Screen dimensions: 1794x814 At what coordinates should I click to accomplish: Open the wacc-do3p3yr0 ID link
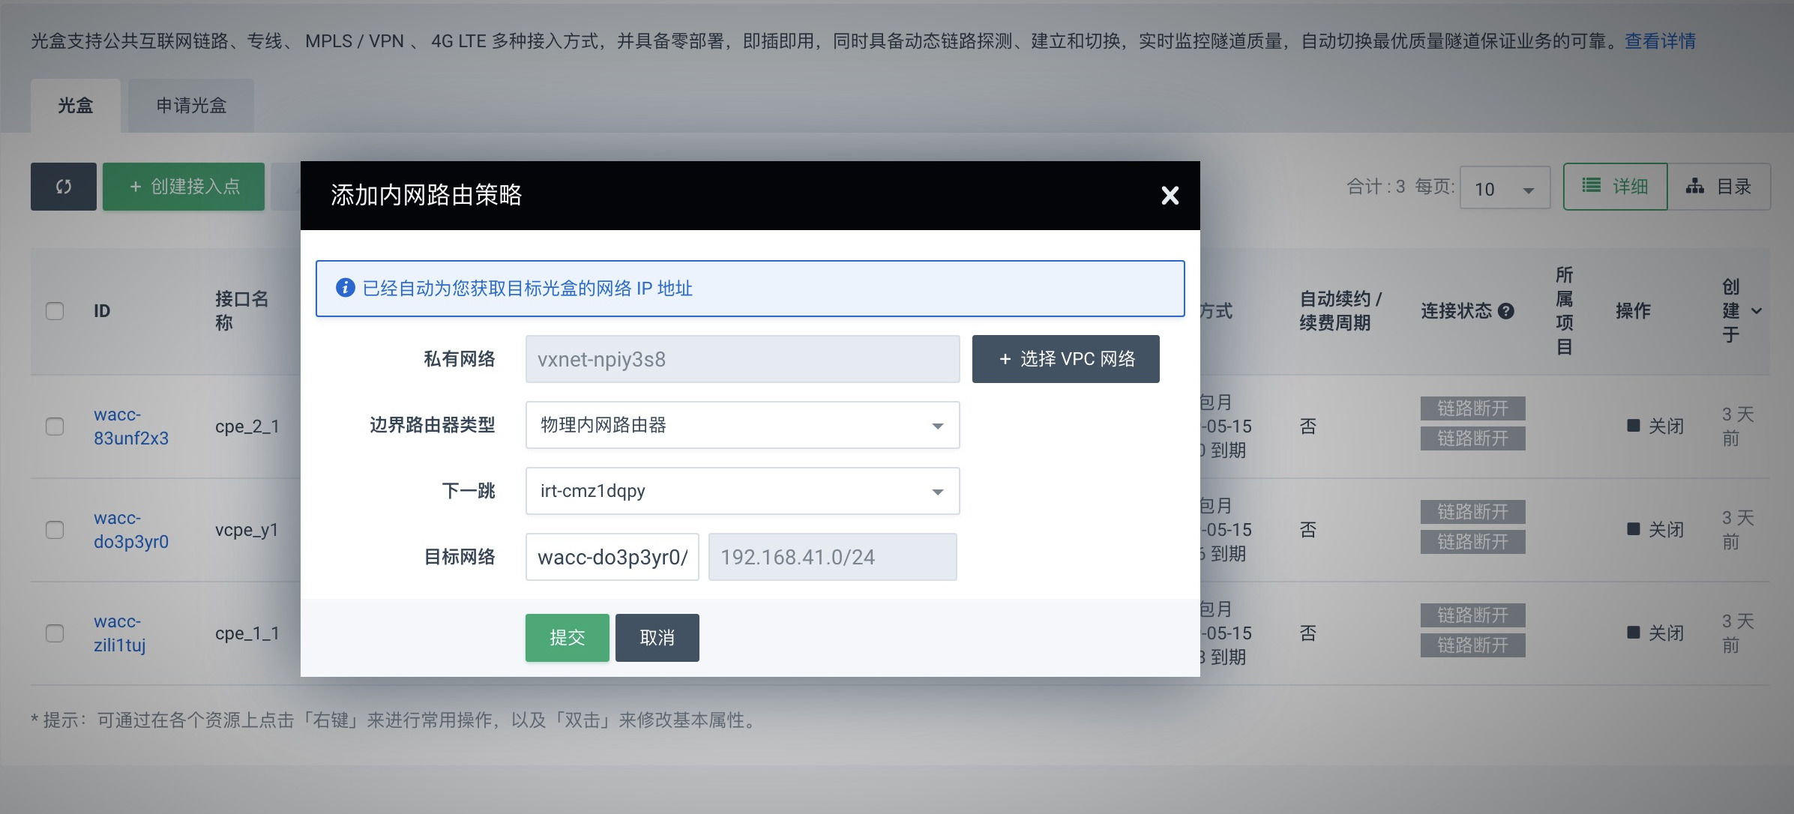[x=131, y=530]
